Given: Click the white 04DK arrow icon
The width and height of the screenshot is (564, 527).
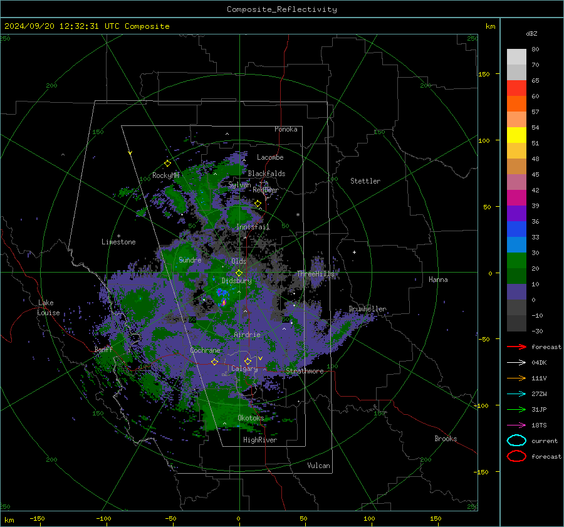Looking at the screenshot, I should point(516,363).
